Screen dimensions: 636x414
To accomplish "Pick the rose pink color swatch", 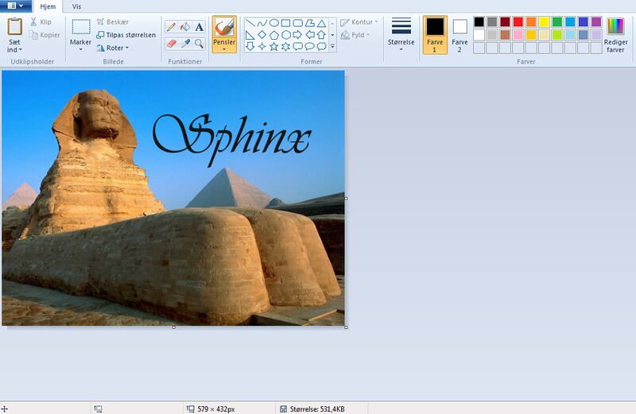I will [518, 35].
